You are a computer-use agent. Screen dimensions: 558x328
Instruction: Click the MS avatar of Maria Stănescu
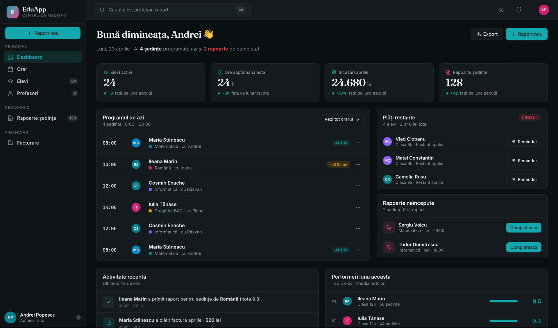click(x=136, y=143)
